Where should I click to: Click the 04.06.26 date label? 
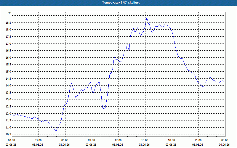click(224, 145)
